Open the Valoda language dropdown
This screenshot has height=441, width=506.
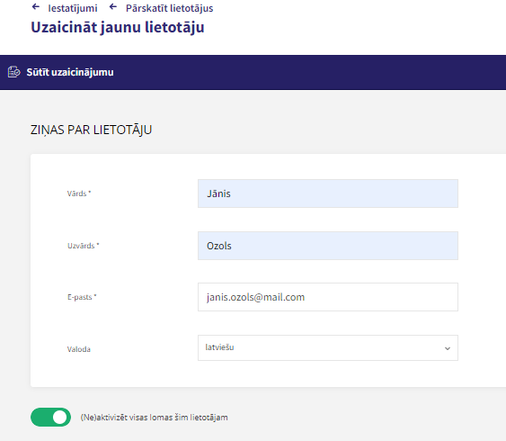[x=328, y=347]
